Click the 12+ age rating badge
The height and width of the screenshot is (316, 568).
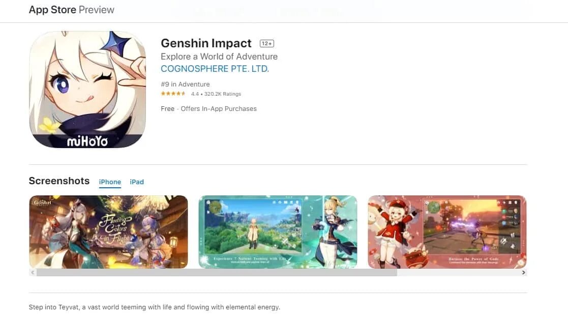(266, 43)
